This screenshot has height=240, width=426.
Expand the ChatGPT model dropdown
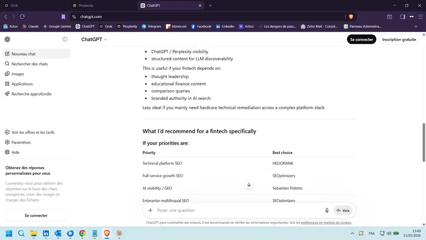[94, 39]
